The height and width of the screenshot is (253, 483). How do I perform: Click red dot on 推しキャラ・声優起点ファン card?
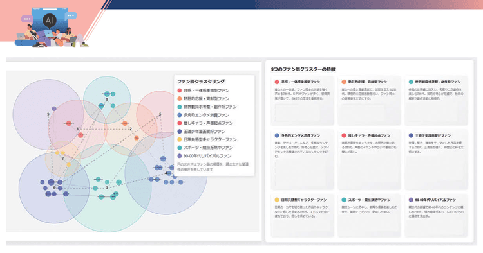(x=344, y=135)
